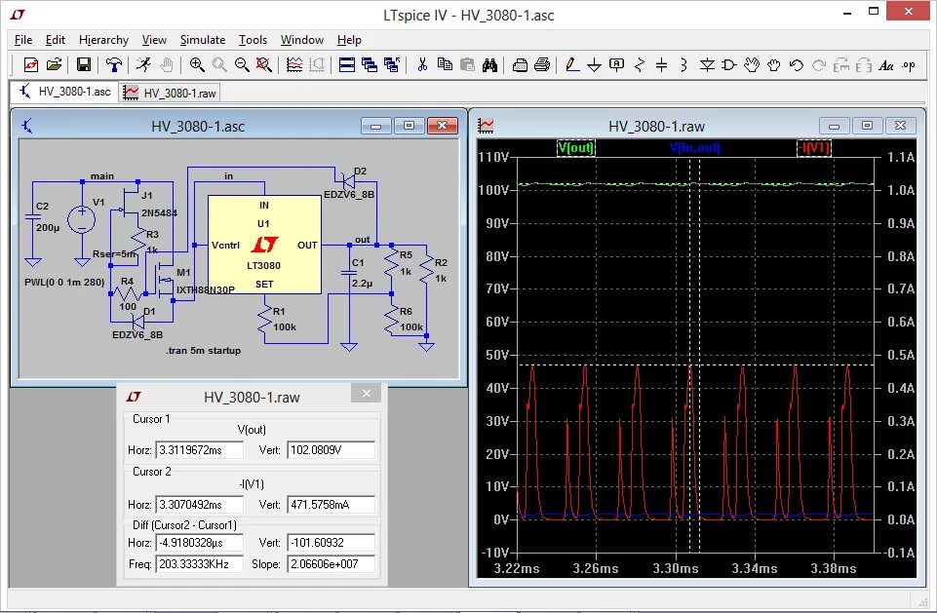Open the Simulate menu

[203, 39]
